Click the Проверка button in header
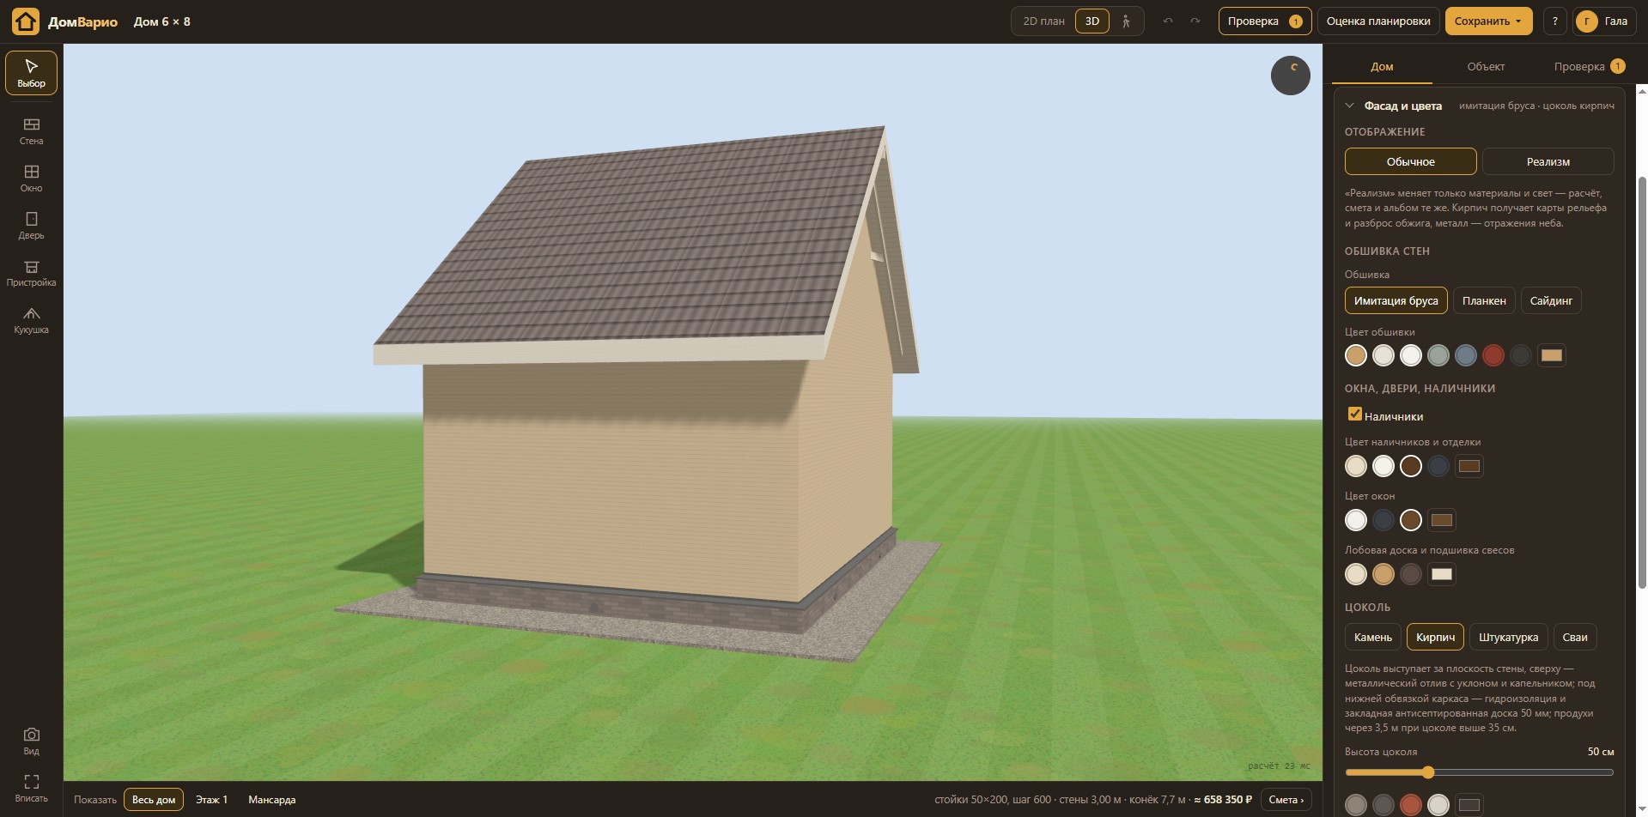Viewport: 1648px width, 817px height. point(1264,21)
